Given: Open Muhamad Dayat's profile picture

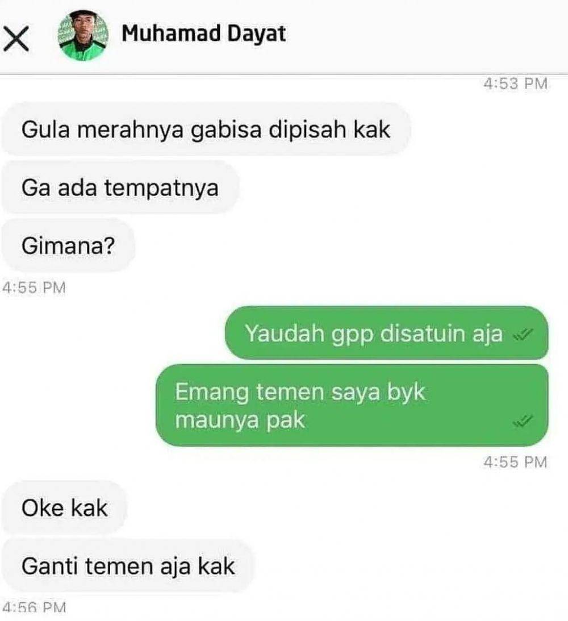Looking at the screenshot, I should coord(83,36).
